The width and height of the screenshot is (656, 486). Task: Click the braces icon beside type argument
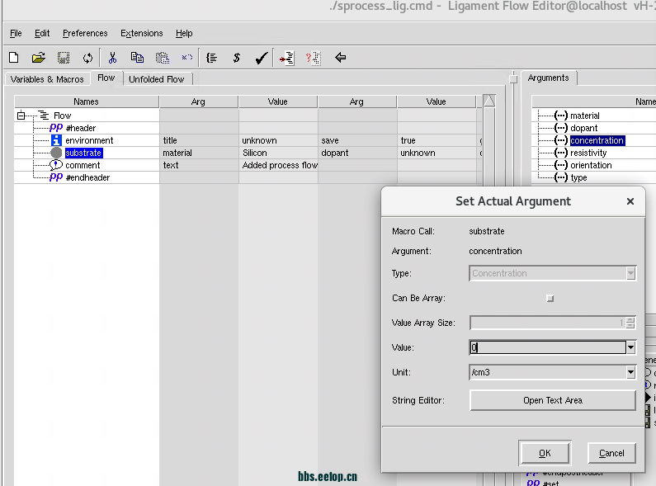coord(560,177)
